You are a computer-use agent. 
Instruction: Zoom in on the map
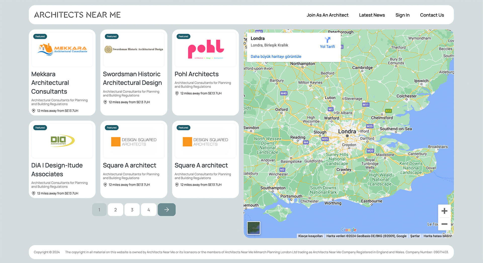(444, 211)
